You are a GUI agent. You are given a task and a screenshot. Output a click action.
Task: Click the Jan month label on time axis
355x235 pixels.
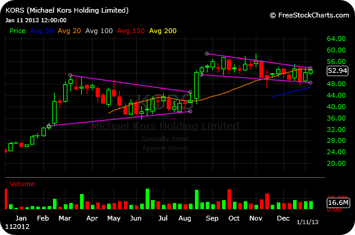(x=21, y=218)
